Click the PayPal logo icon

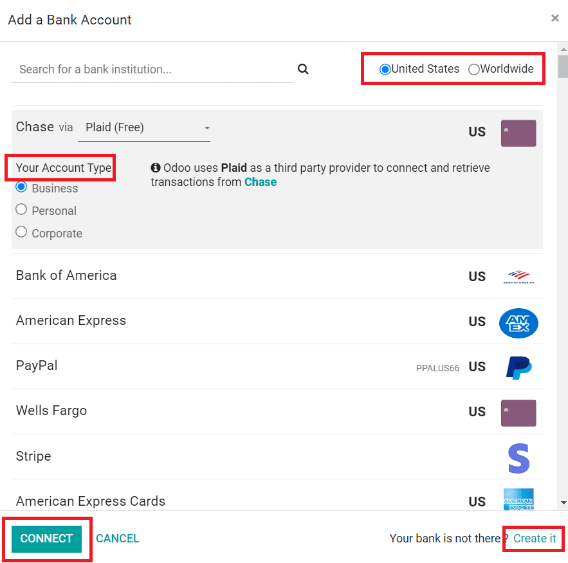tap(518, 367)
